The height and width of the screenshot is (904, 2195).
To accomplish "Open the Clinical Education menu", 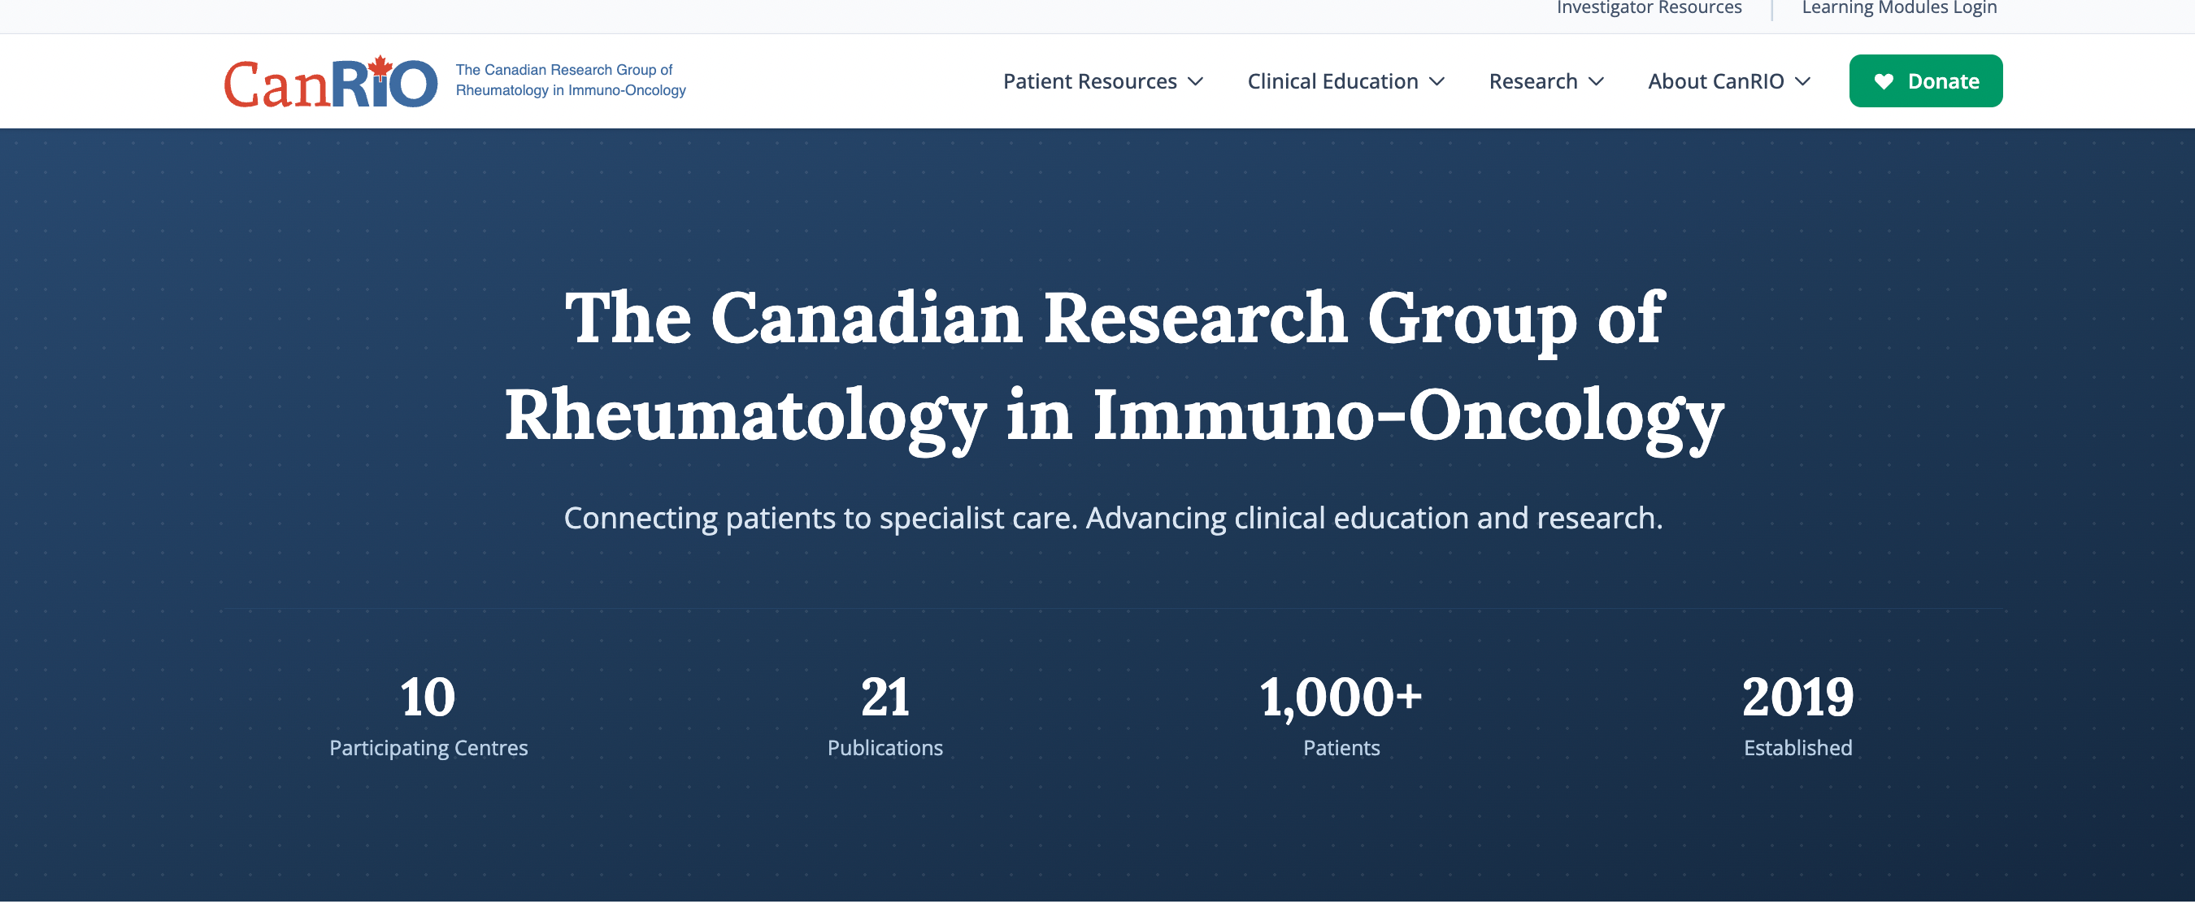I will (1332, 82).
